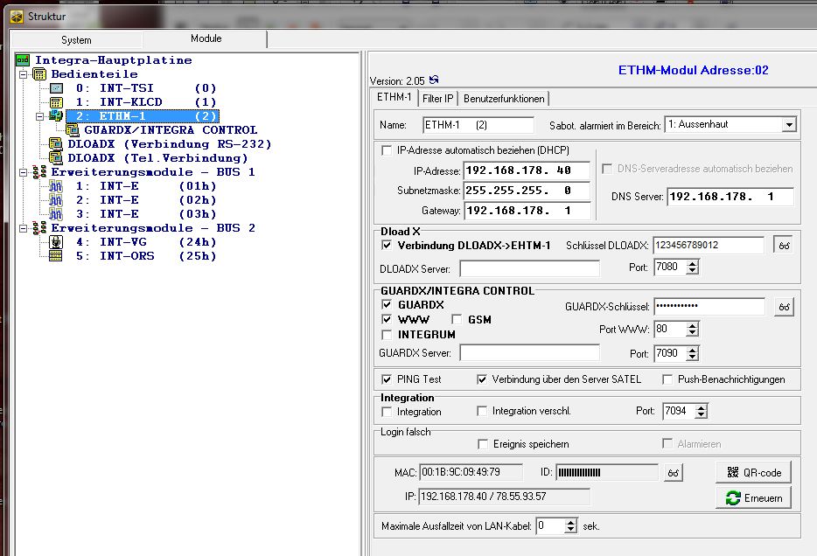Collapse the Bedienteile tree node
Image resolution: width=817 pixels, height=556 pixels.
23,74
